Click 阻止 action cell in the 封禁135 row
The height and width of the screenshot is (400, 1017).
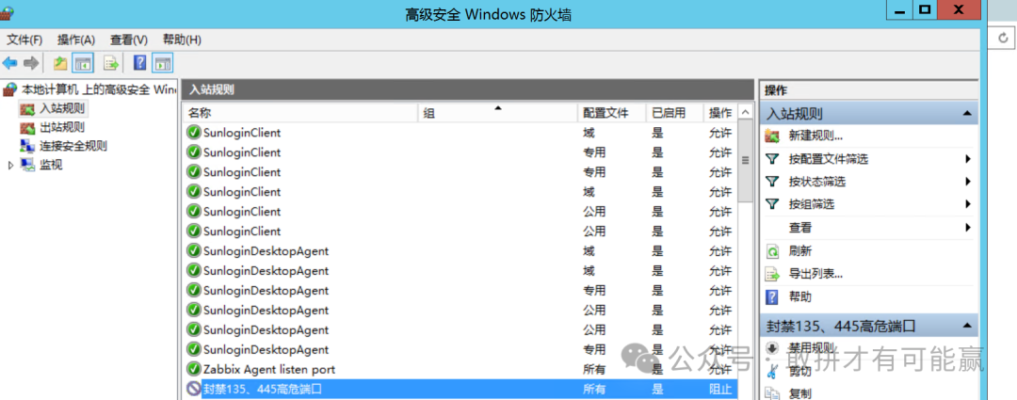coord(720,389)
